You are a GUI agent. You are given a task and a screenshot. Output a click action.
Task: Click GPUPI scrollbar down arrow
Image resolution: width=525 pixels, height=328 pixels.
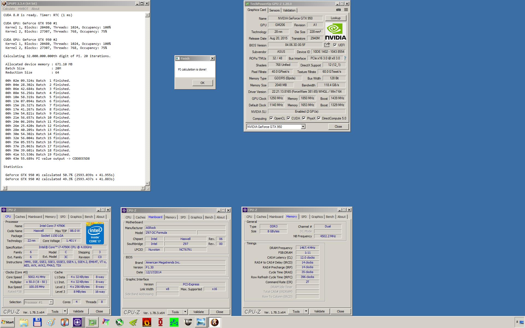click(x=147, y=183)
